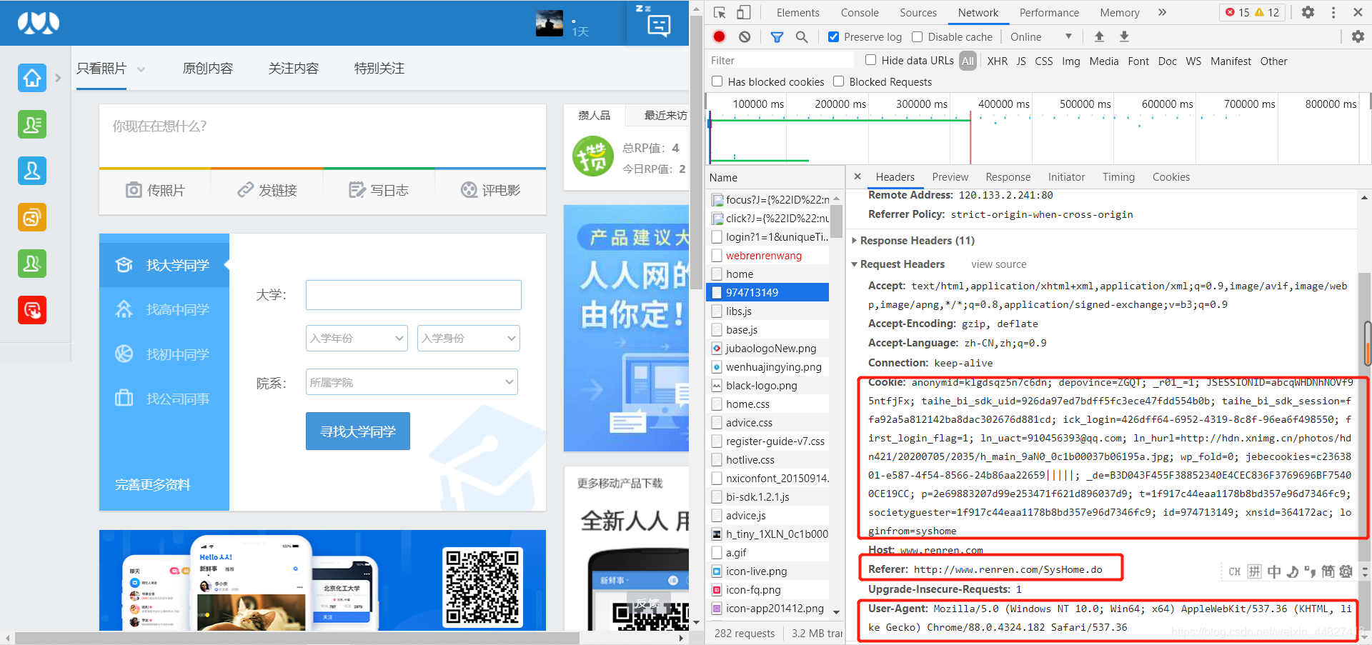Stop recording network log red button
This screenshot has width=1372, height=645.
pyautogui.click(x=720, y=36)
